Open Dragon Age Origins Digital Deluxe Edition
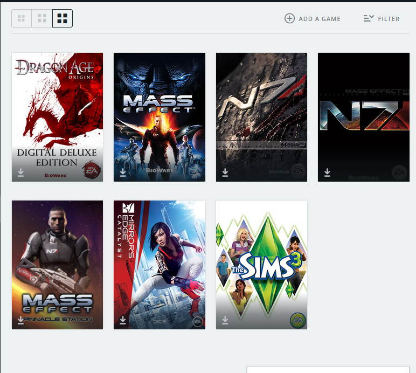This screenshot has width=416, height=373. tap(57, 117)
